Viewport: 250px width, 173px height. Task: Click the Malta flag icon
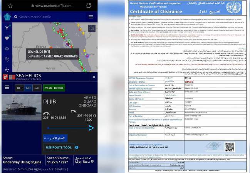12,77
